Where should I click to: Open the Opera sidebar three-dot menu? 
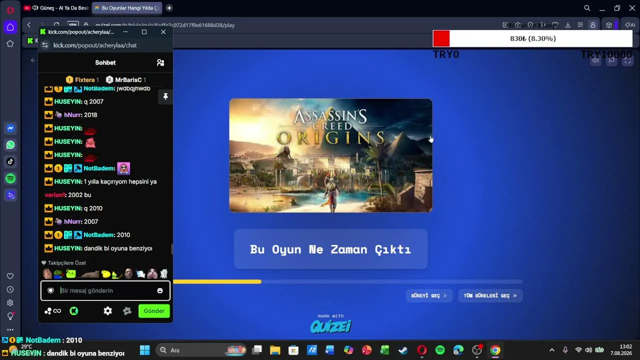10,329
